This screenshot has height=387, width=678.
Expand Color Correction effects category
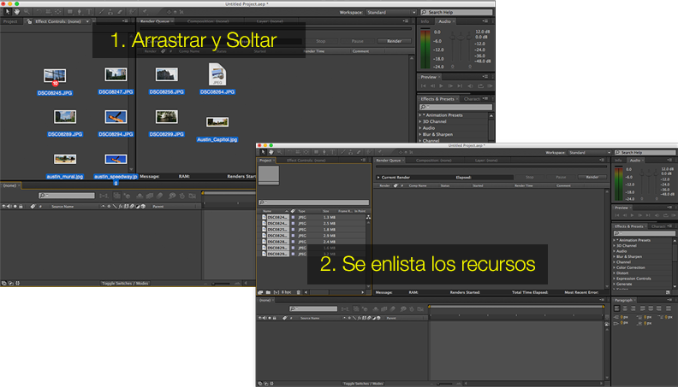(x=615, y=267)
